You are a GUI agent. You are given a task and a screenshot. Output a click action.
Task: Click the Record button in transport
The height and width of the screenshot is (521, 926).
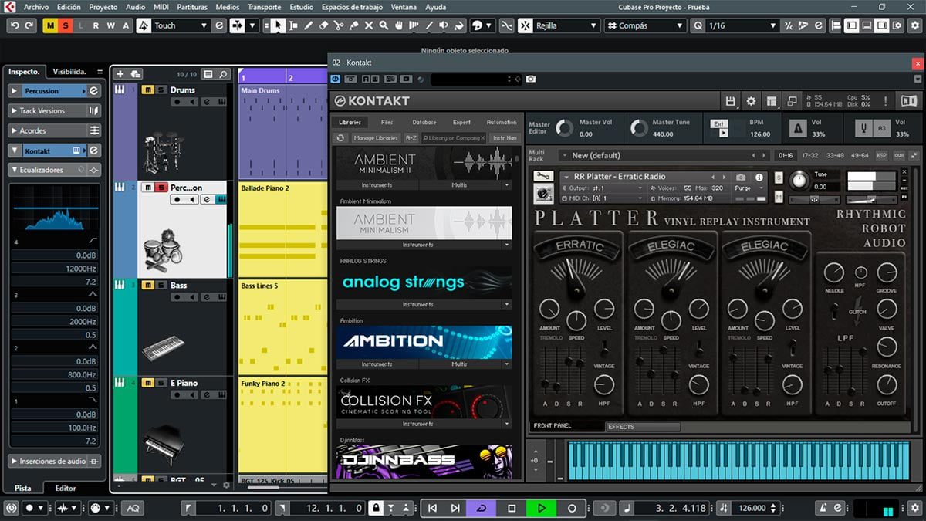click(572, 508)
